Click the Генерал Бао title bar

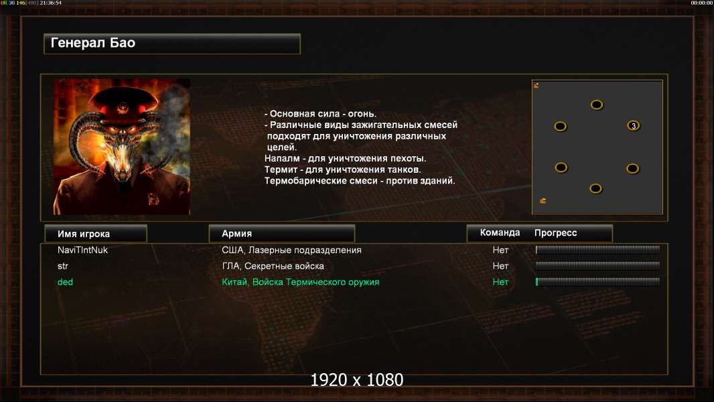172,44
